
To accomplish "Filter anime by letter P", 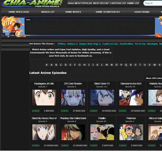I will [121, 65].
